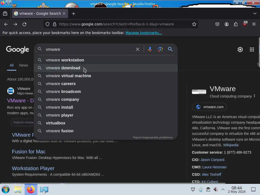Select suggestion vmware careers
The width and height of the screenshot is (260, 195).
click(x=106, y=84)
